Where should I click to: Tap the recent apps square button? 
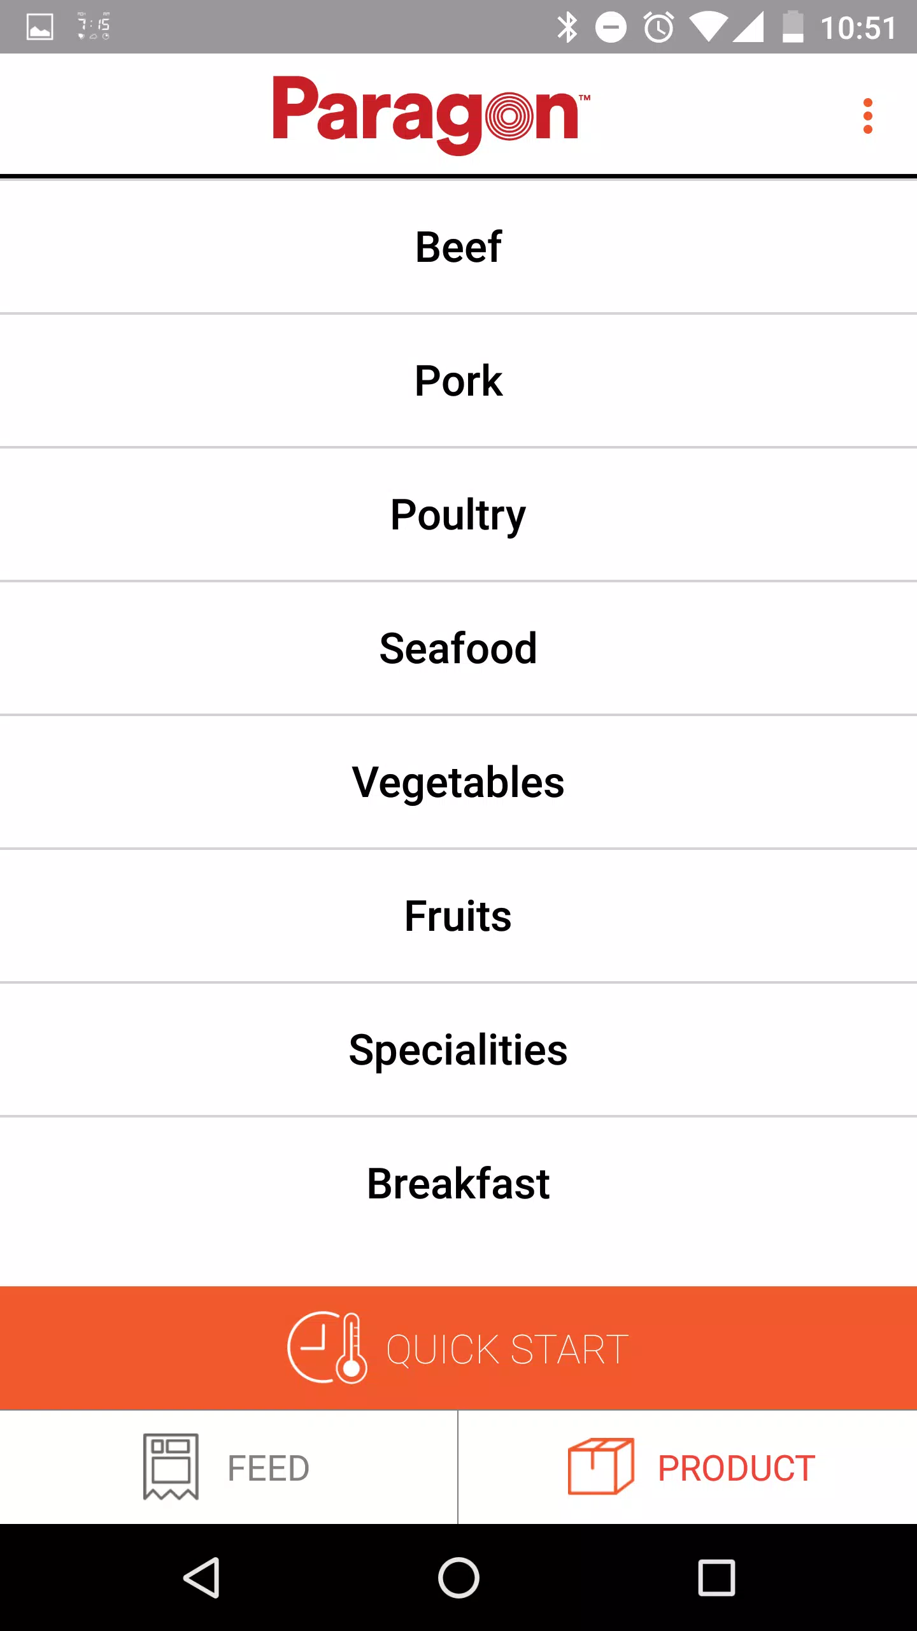point(716,1577)
